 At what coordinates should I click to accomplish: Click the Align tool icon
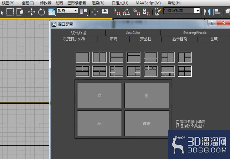217,12
